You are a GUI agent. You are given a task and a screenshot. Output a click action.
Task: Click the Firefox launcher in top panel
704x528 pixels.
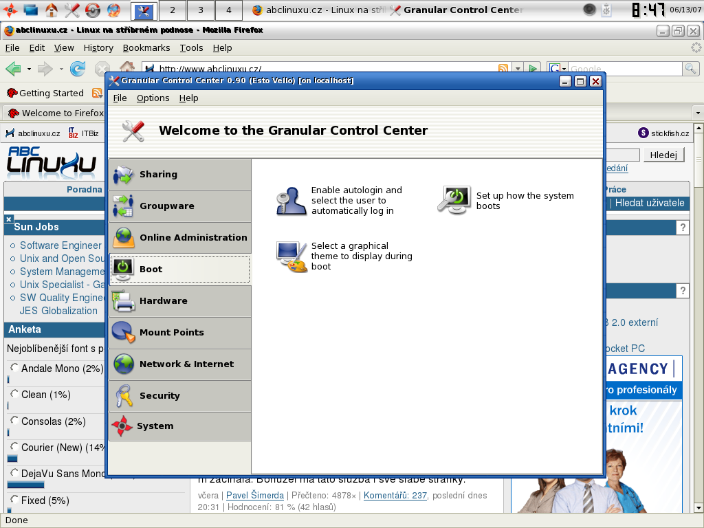pyautogui.click(x=113, y=10)
